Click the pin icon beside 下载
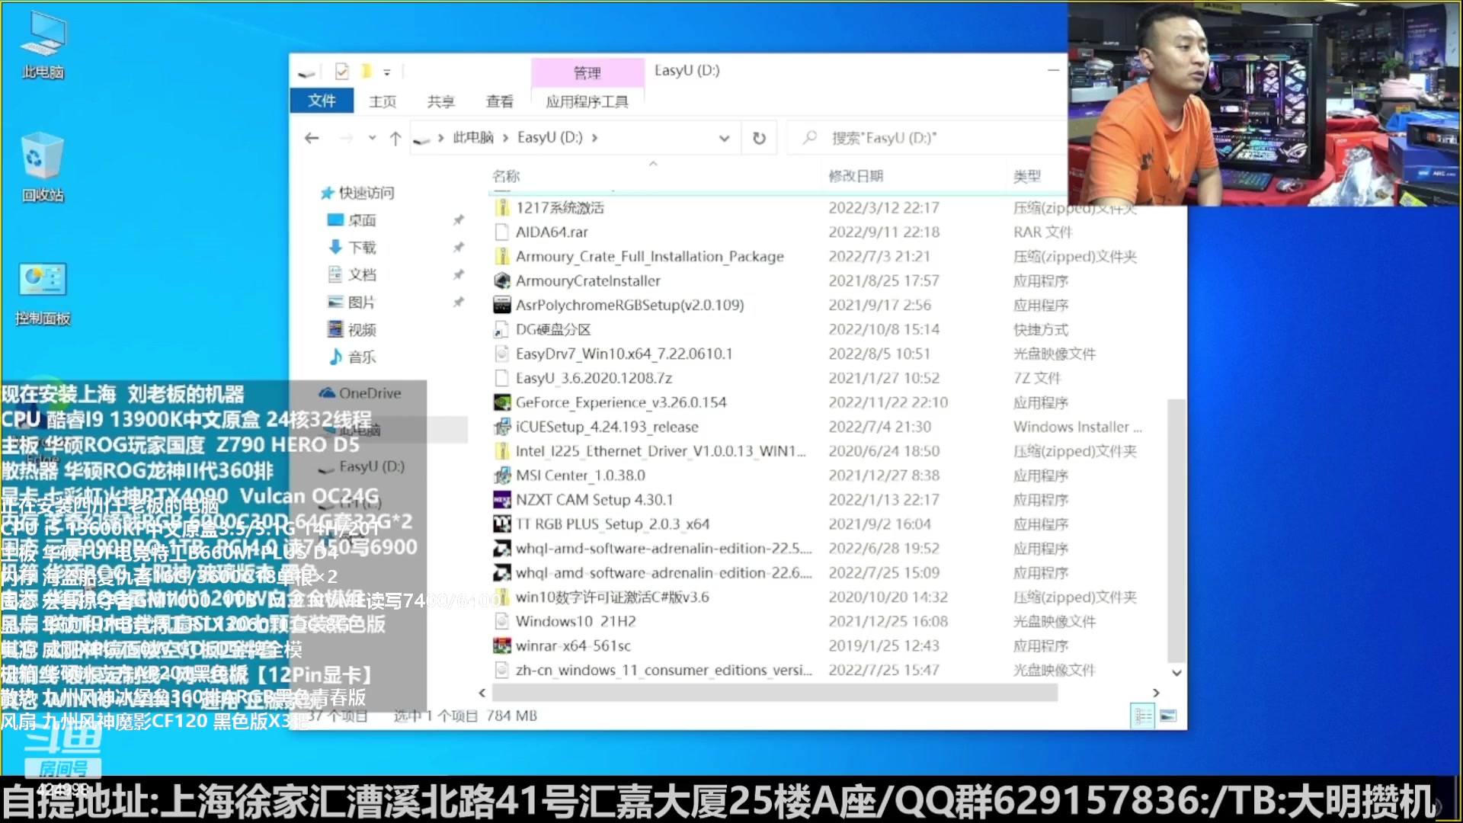 (458, 248)
